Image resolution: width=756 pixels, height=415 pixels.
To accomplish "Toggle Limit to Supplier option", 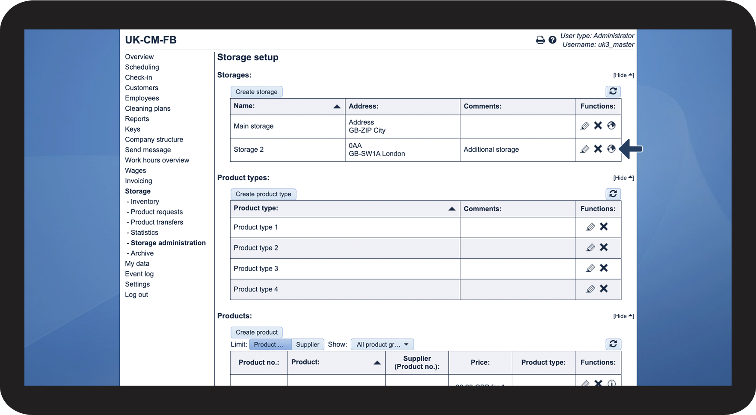I will [x=308, y=344].
